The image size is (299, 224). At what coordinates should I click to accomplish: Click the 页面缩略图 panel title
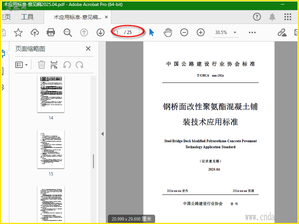pos(30,49)
